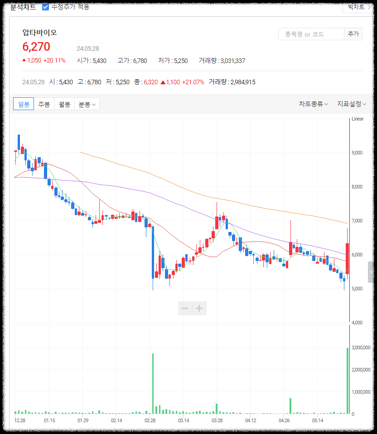Select the 일봉 tab
The height and width of the screenshot is (434, 377).
pyautogui.click(x=24, y=104)
